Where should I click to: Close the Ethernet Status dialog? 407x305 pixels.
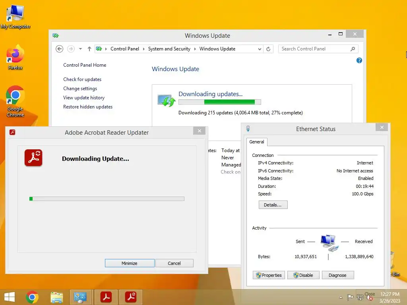pos(382,127)
